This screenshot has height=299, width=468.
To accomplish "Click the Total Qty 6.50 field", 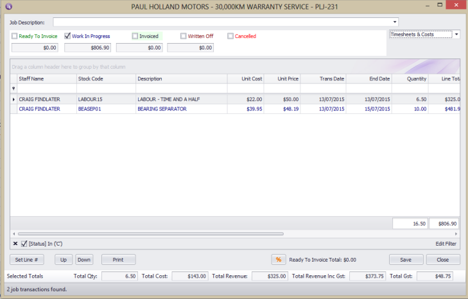I will point(119,276).
